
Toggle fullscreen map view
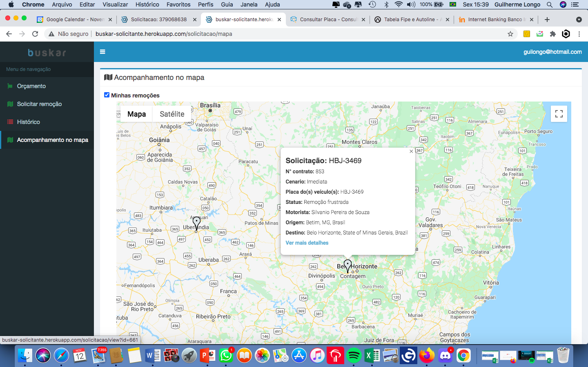[x=559, y=114]
